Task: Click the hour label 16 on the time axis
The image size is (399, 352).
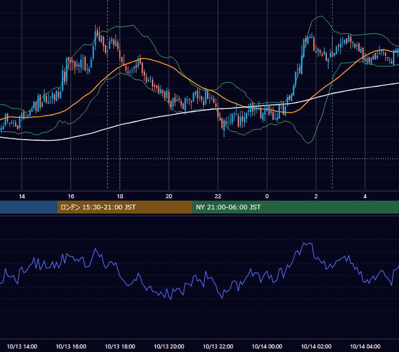Action: [71, 197]
